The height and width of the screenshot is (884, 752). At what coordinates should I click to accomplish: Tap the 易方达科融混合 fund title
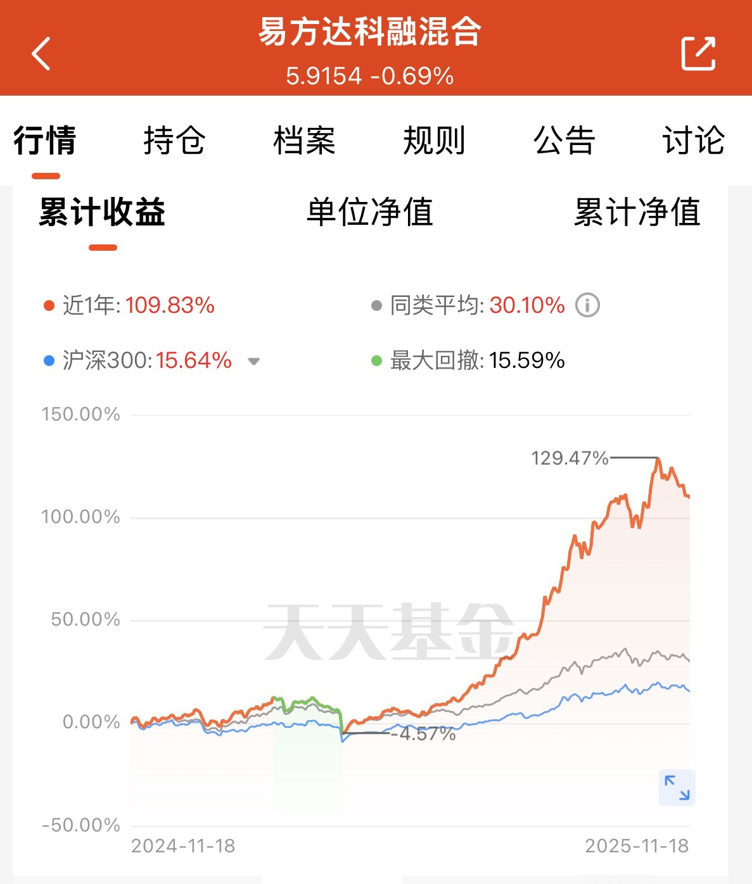(x=370, y=31)
